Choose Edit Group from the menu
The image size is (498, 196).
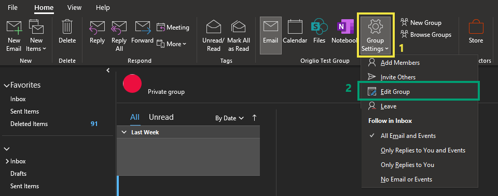click(419, 91)
